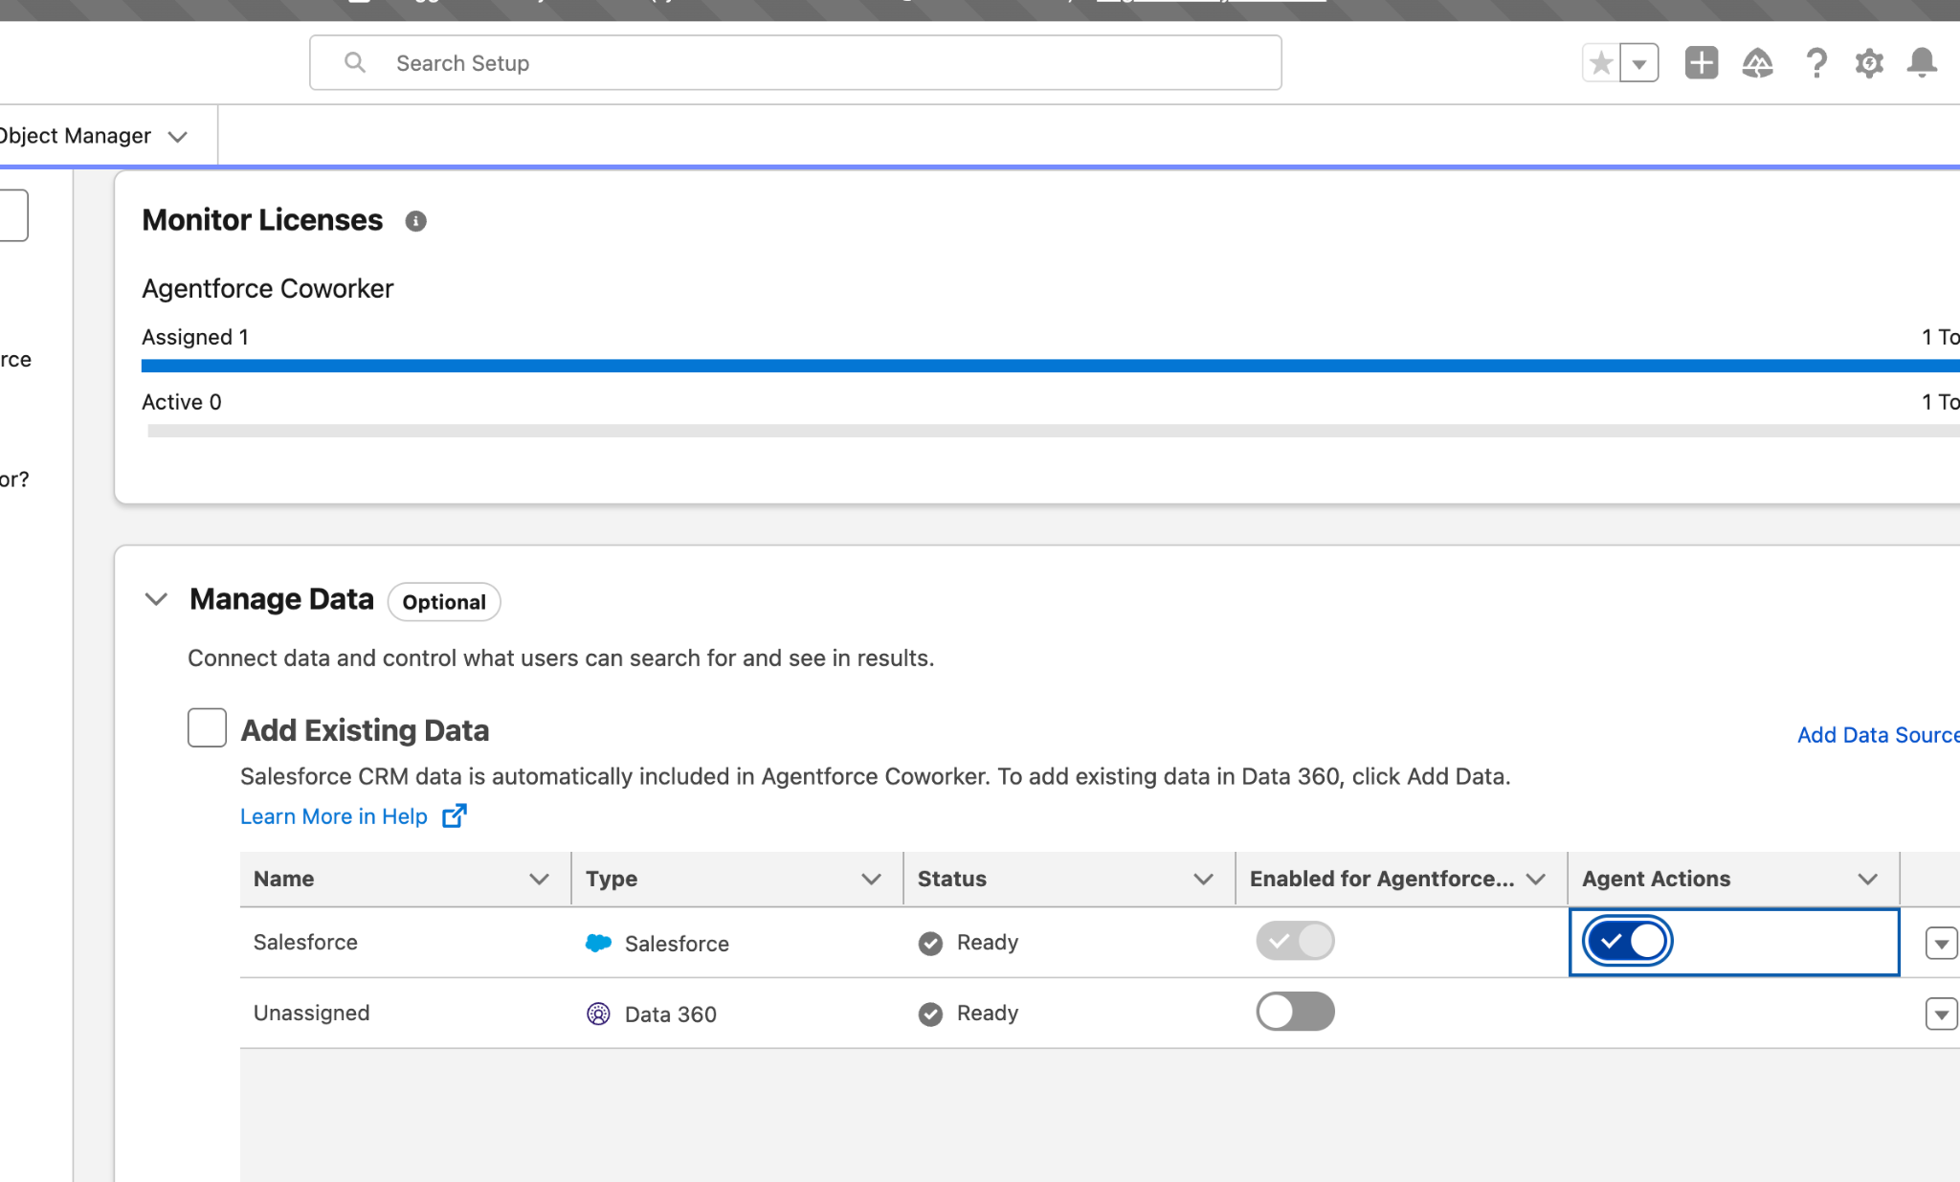This screenshot has width=1960, height=1182.
Task: Click the Assigned license progress bar
Action: (x=1050, y=366)
